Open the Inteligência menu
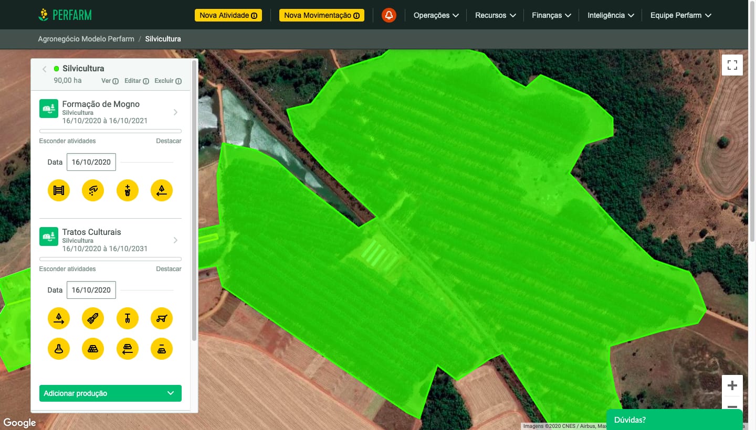Screen dimensions: 756x430 [x=611, y=15]
